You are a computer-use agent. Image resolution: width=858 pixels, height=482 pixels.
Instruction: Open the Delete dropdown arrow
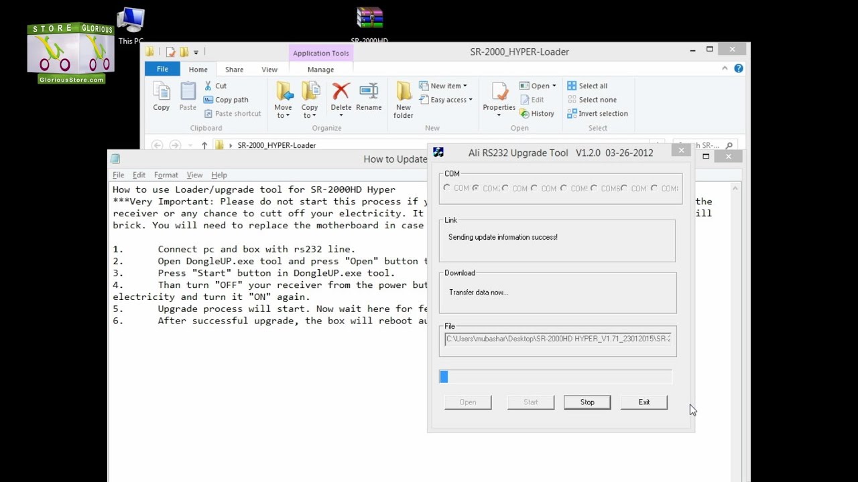pos(341,116)
